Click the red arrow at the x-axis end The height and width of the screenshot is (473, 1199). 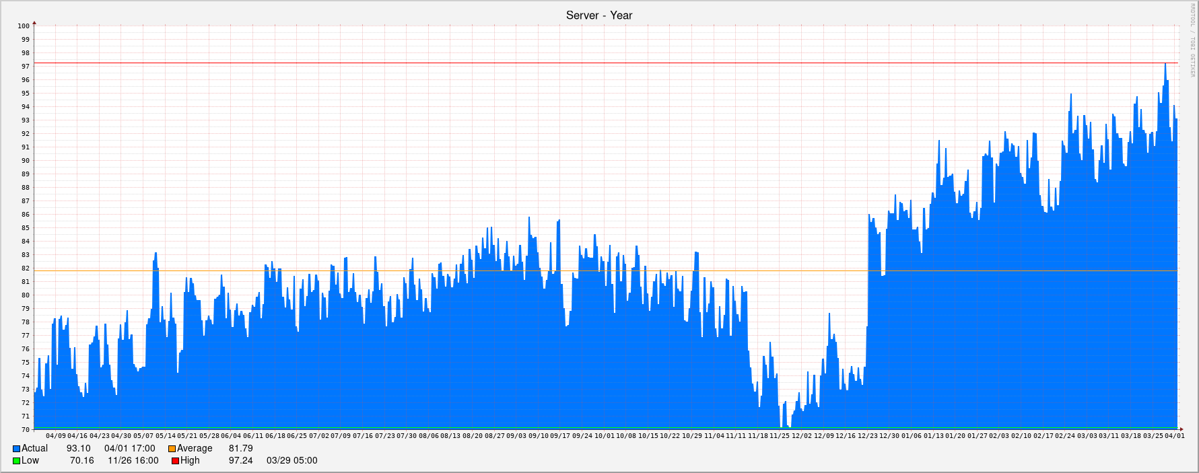1181,429
